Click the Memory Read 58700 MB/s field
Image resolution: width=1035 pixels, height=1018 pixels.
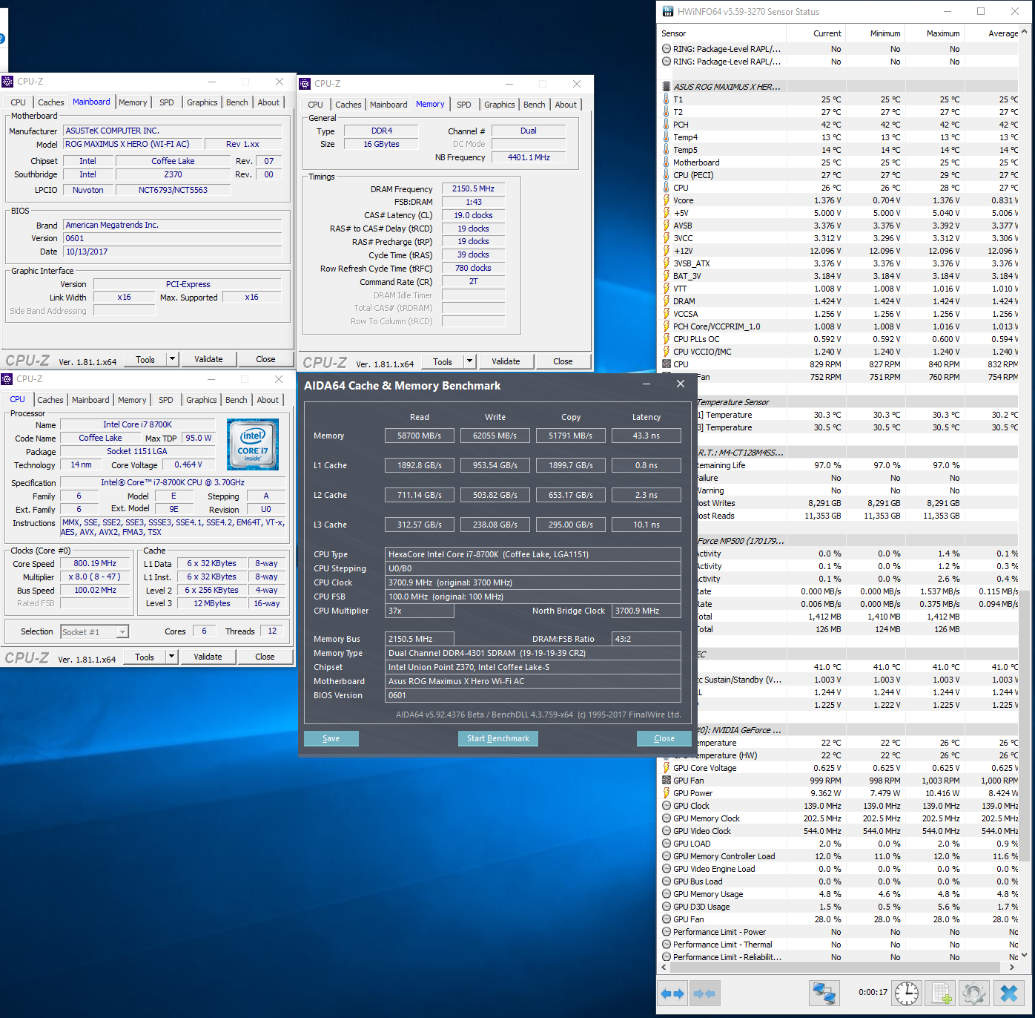(x=420, y=436)
